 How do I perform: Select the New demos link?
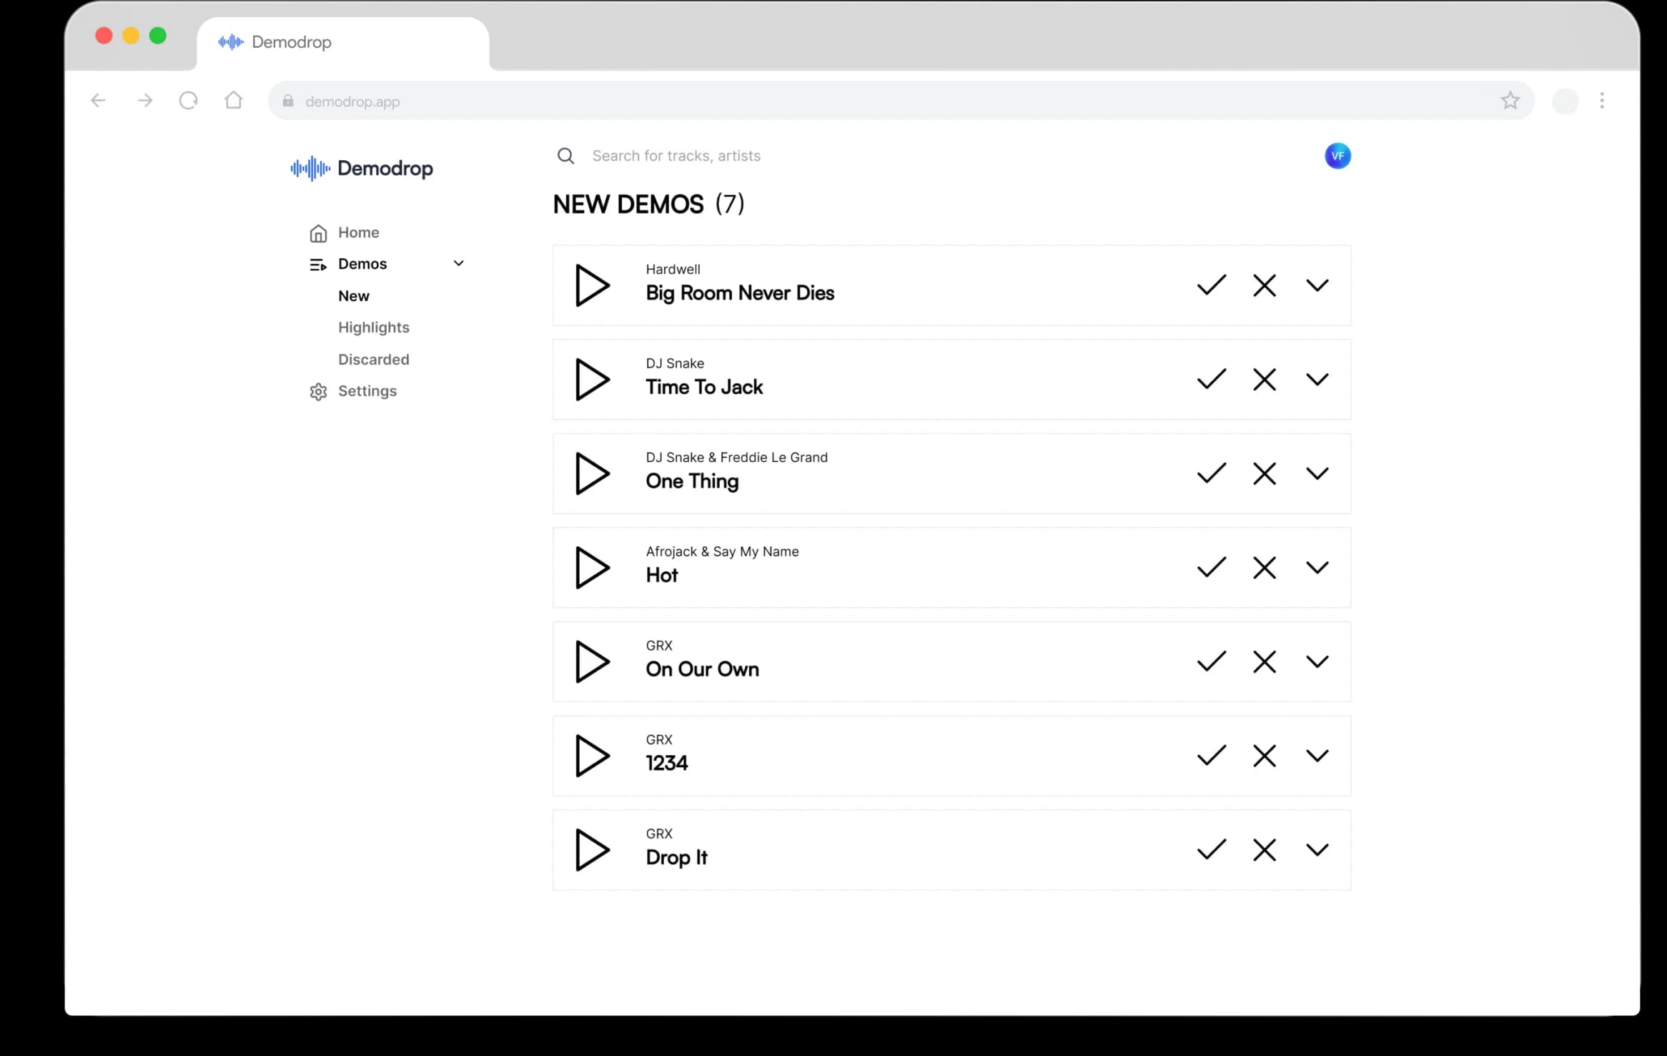coord(353,295)
